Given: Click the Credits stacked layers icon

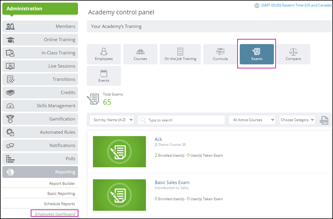Looking at the screenshot, I should point(10,92).
